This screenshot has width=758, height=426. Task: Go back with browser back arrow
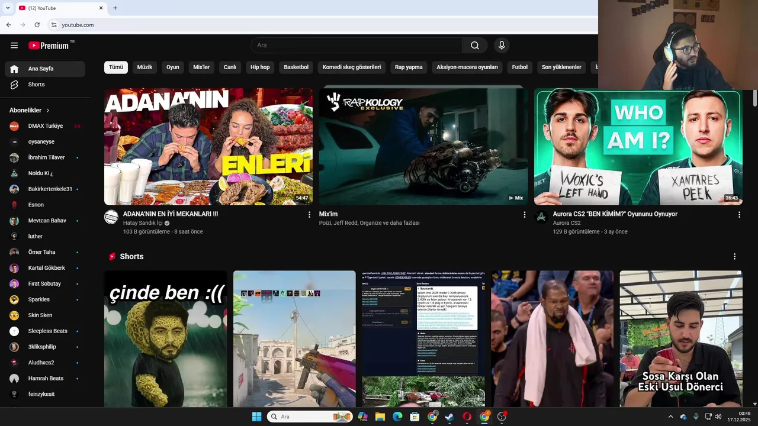click(x=8, y=25)
